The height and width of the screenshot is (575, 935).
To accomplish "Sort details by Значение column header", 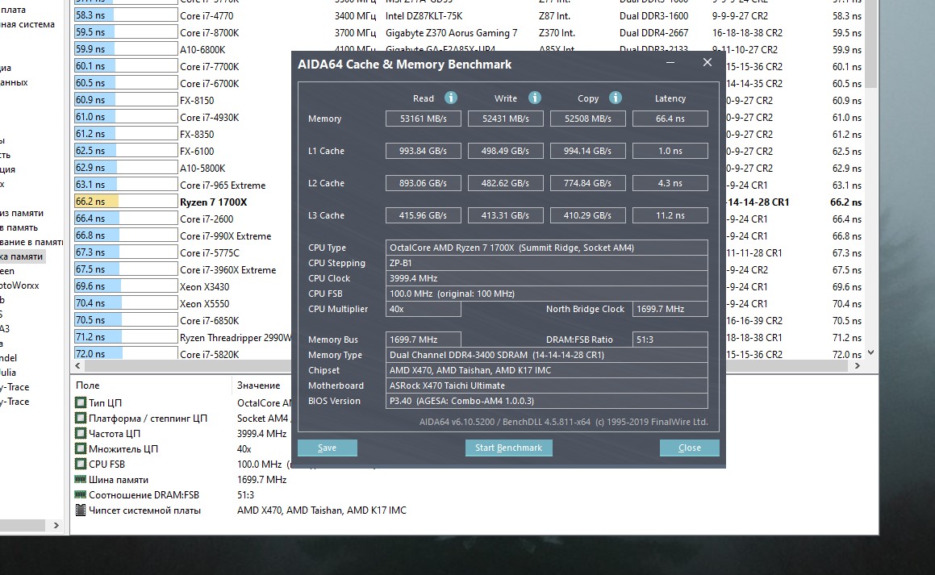I will 259,385.
